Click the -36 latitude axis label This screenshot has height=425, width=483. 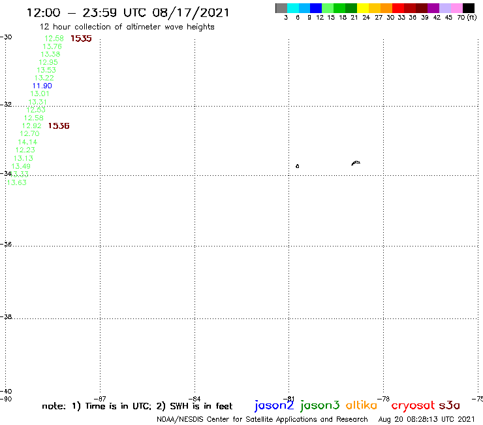(x=6, y=244)
